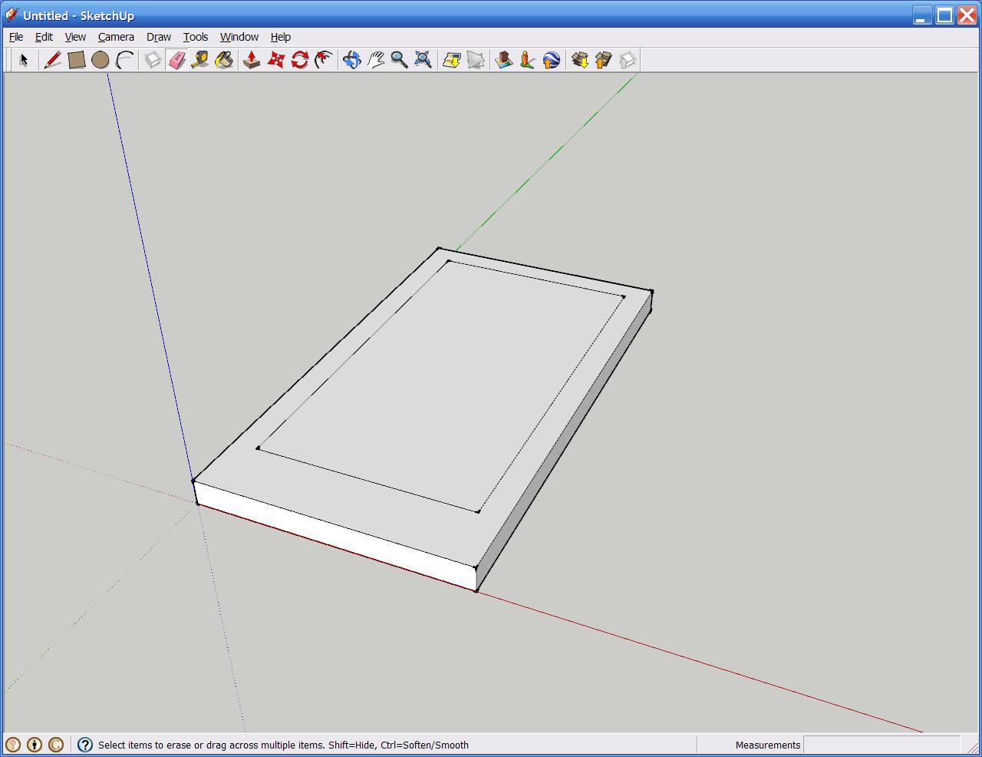Choose the Rotate tool
This screenshot has width=982, height=757.
coord(300,60)
